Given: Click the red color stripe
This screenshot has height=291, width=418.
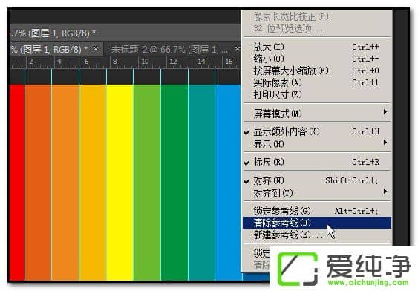Looking at the screenshot, I should (x=16, y=183).
